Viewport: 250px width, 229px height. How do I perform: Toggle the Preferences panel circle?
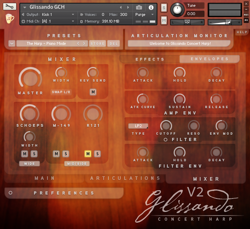[x=11, y=193]
